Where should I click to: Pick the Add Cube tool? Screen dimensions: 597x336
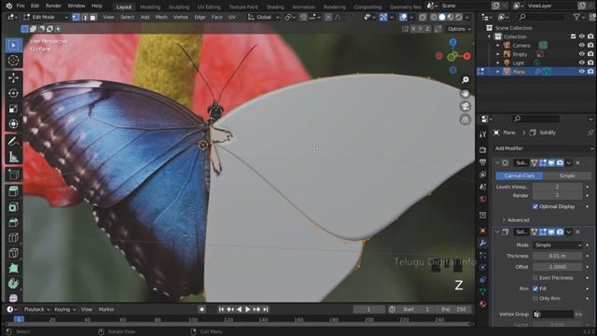point(14,175)
